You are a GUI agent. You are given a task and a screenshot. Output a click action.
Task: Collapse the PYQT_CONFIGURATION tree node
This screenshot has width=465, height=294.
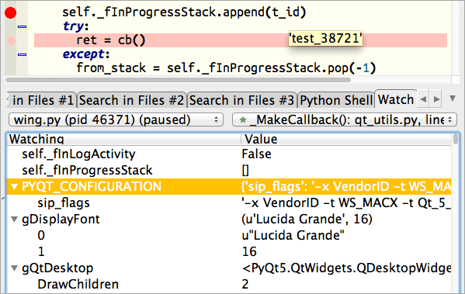(14, 187)
